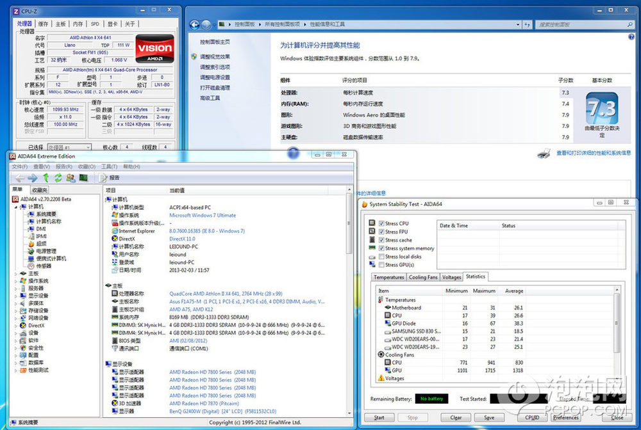
Task: Click the Clear button in Stability Test
Action: pos(456,418)
